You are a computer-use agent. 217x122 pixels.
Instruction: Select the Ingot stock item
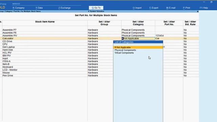(5, 58)
